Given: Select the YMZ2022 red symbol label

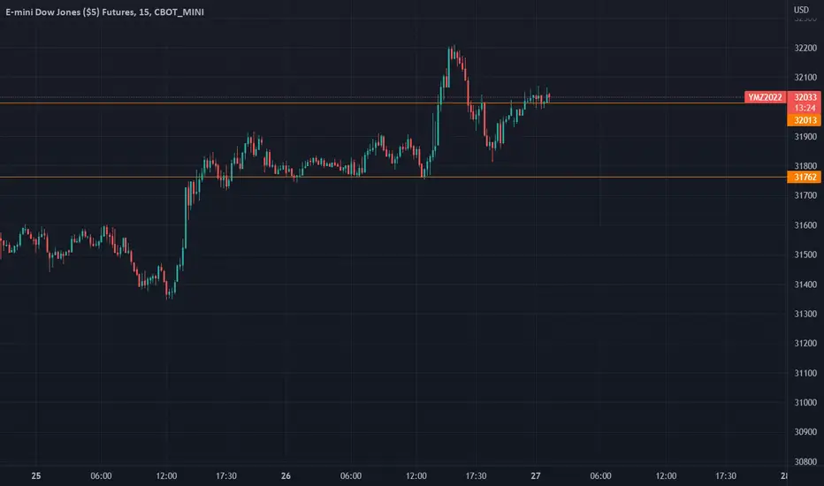Looking at the screenshot, I should [x=765, y=97].
